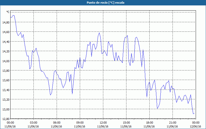Click the 15:00 time label on the x-axis
The width and height of the screenshot is (206, 129).
(x=126, y=123)
